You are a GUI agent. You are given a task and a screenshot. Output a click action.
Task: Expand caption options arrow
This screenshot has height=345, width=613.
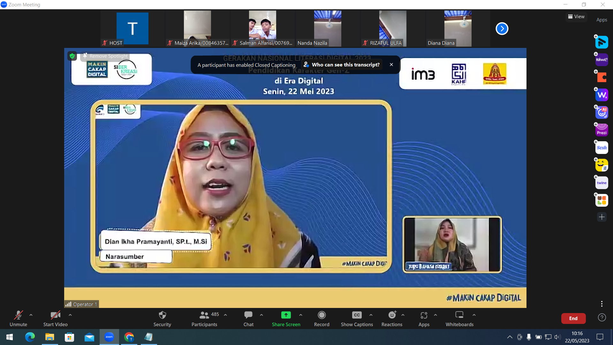[x=371, y=315]
